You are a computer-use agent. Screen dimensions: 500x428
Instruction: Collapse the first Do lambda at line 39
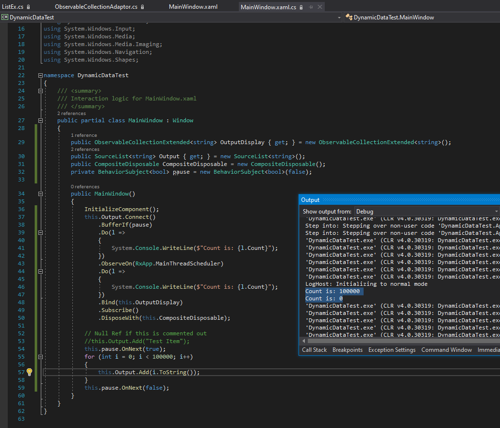(x=40, y=232)
